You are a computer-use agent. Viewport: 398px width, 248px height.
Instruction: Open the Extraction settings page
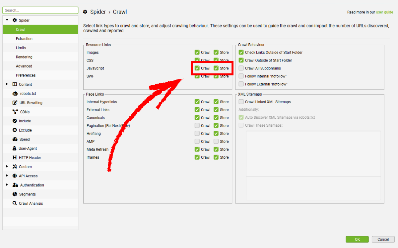(24, 39)
